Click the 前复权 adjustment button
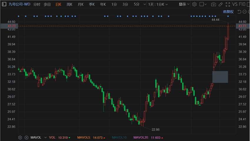 pos(228,12)
